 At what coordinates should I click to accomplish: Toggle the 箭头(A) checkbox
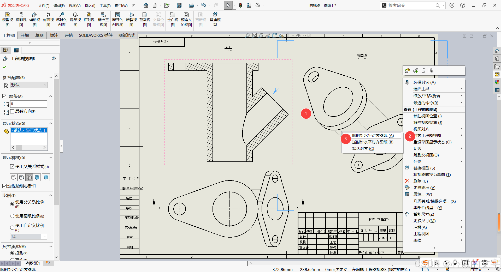4,96
